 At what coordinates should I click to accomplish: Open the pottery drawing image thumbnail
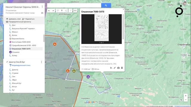click(x=101, y=28)
